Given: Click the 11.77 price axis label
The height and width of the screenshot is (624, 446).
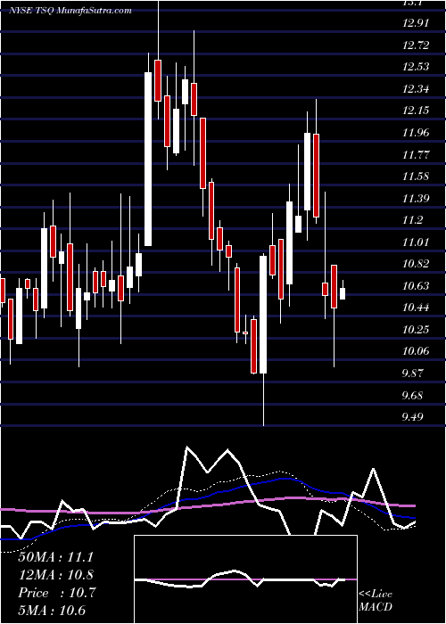Looking at the screenshot, I should tap(416, 154).
